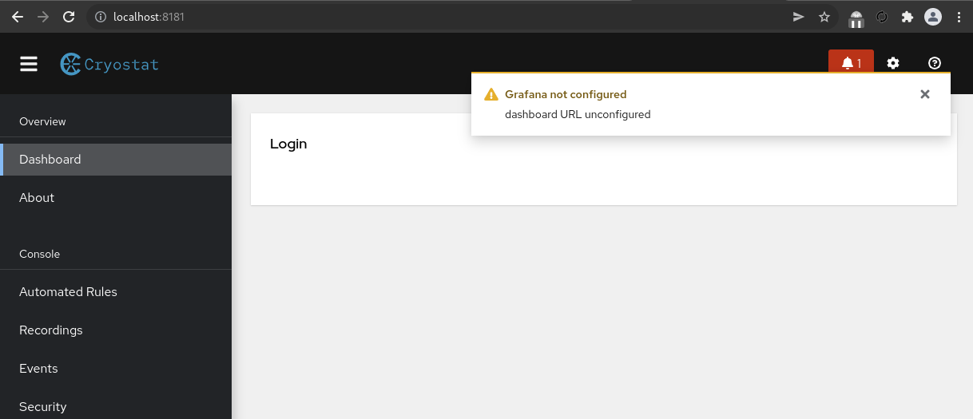Viewport: 973px width, 419px height.
Task: Open the Security section
Action: 116,407
